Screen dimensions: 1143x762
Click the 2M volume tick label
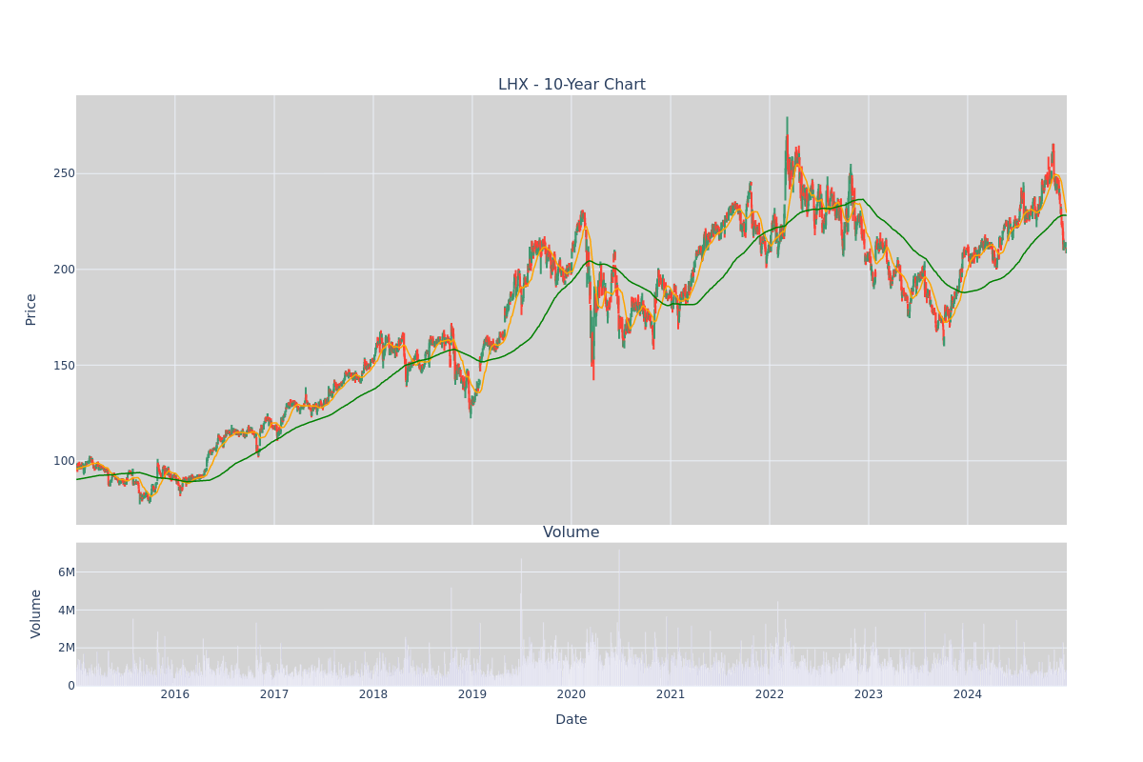67,648
